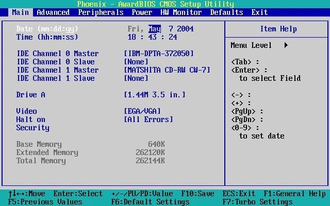Screen dimensions: 330x206
Task: Click the 262120K extended memory value
Action: point(150,152)
